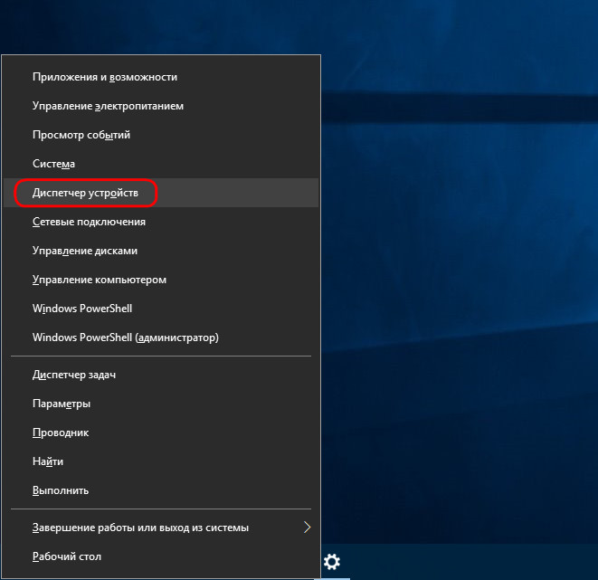Viewport: 598px width, 580px height.
Task: Click the submenu arrow next to Завершение работы
Action: click(307, 528)
